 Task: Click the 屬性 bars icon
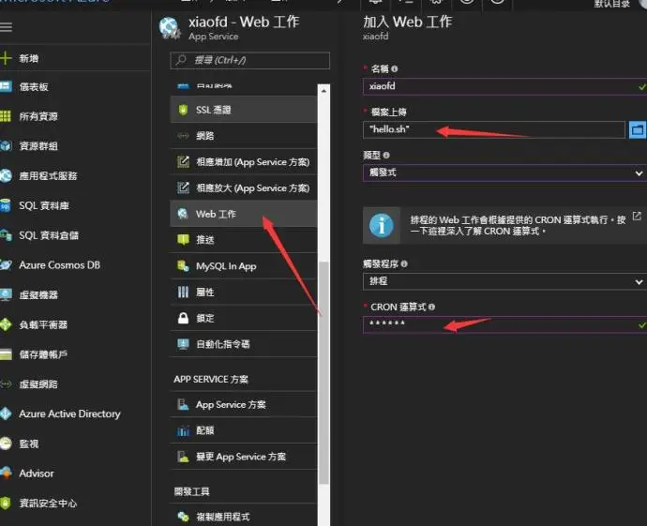pos(183,293)
